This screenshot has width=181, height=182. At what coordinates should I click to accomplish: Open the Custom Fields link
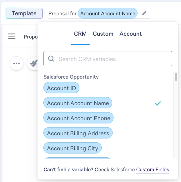pyautogui.click(x=153, y=170)
